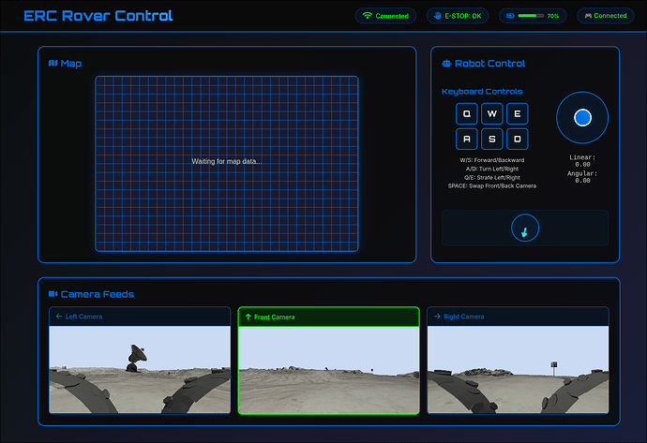The width and height of the screenshot is (647, 443).
Task: Click the gamepad controller status icon
Action: pyautogui.click(x=588, y=16)
